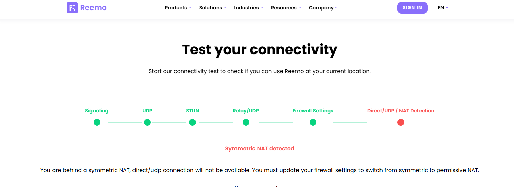Click the Reemo brand name text
The width and height of the screenshot is (514, 187).
tap(93, 8)
